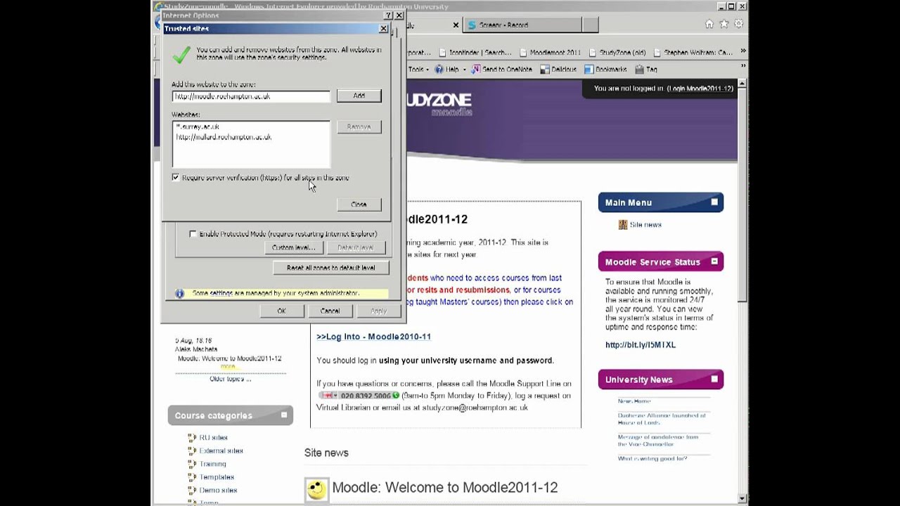
Task: Collapse the Moodle Service Status block
Action: pyautogui.click(x=714, y=261)
